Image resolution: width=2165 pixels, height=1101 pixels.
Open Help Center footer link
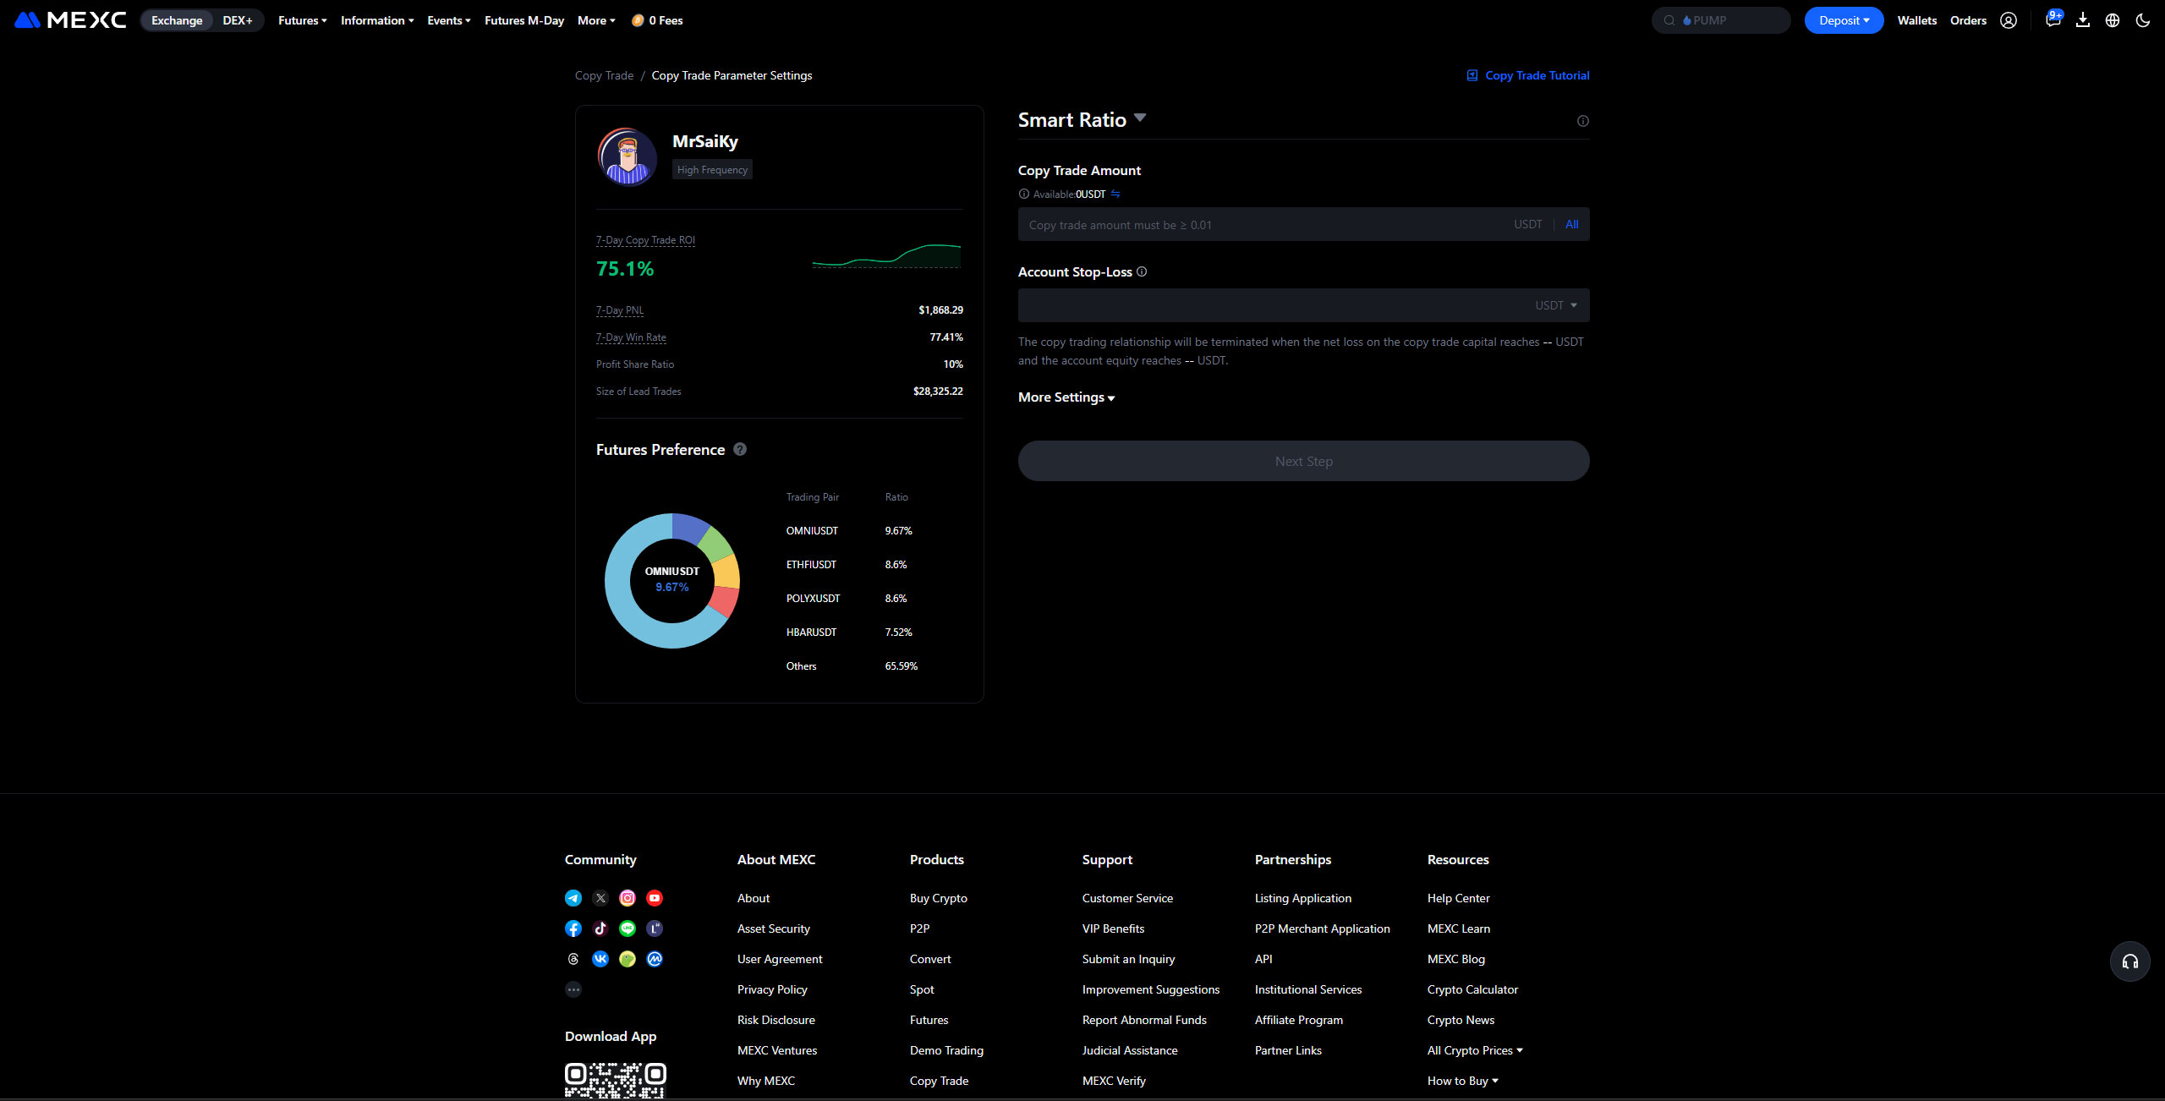click(1458, 898)
